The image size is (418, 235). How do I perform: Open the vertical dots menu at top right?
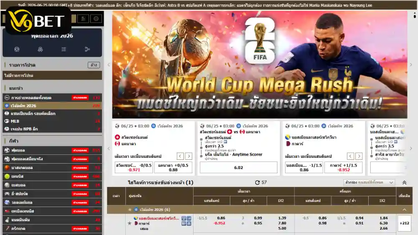[x=415, y=15]
